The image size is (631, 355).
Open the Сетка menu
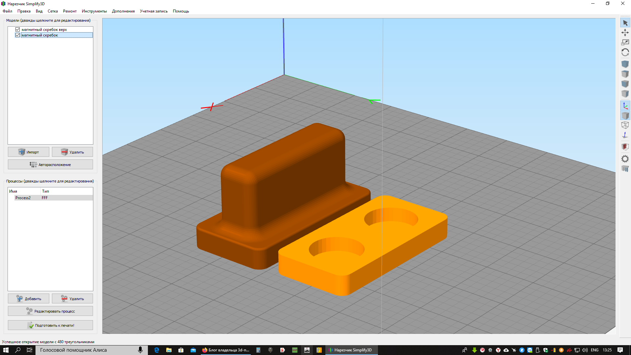53,11
